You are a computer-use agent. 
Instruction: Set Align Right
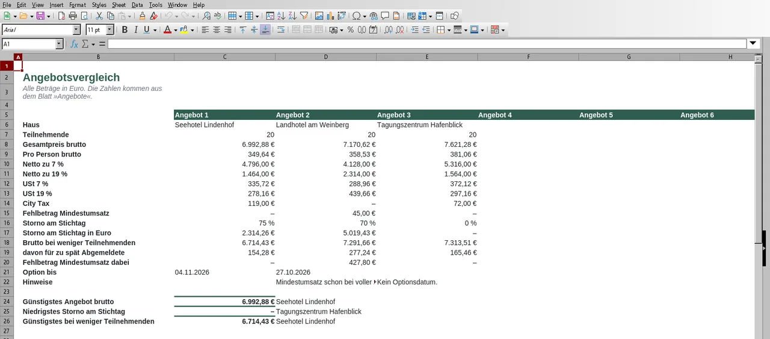pyautogui.click(x=228, y=30)
